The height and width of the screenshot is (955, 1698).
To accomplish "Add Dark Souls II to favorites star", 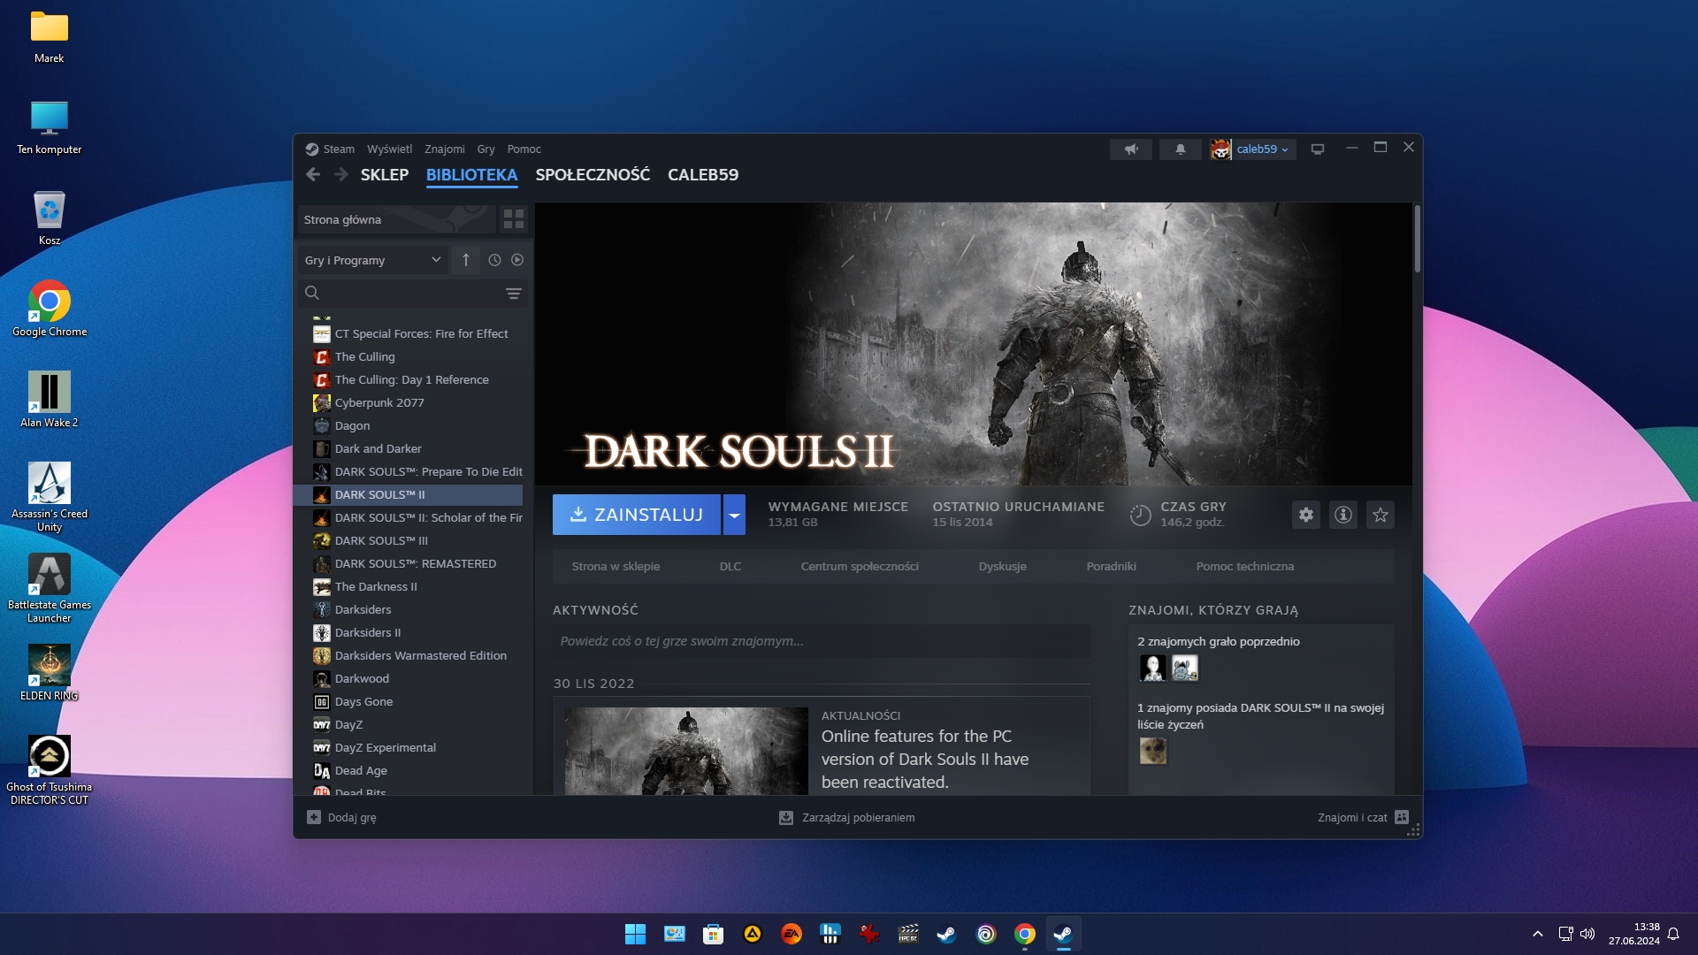I will coord(1381,515).
